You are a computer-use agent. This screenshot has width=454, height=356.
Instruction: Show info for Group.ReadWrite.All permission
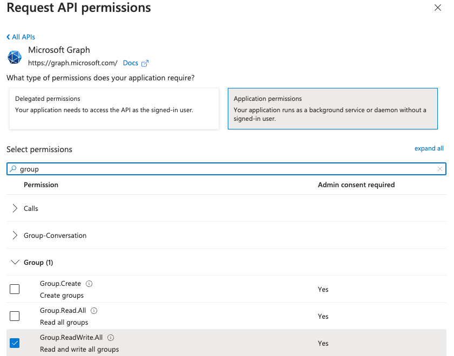(111, 338)
